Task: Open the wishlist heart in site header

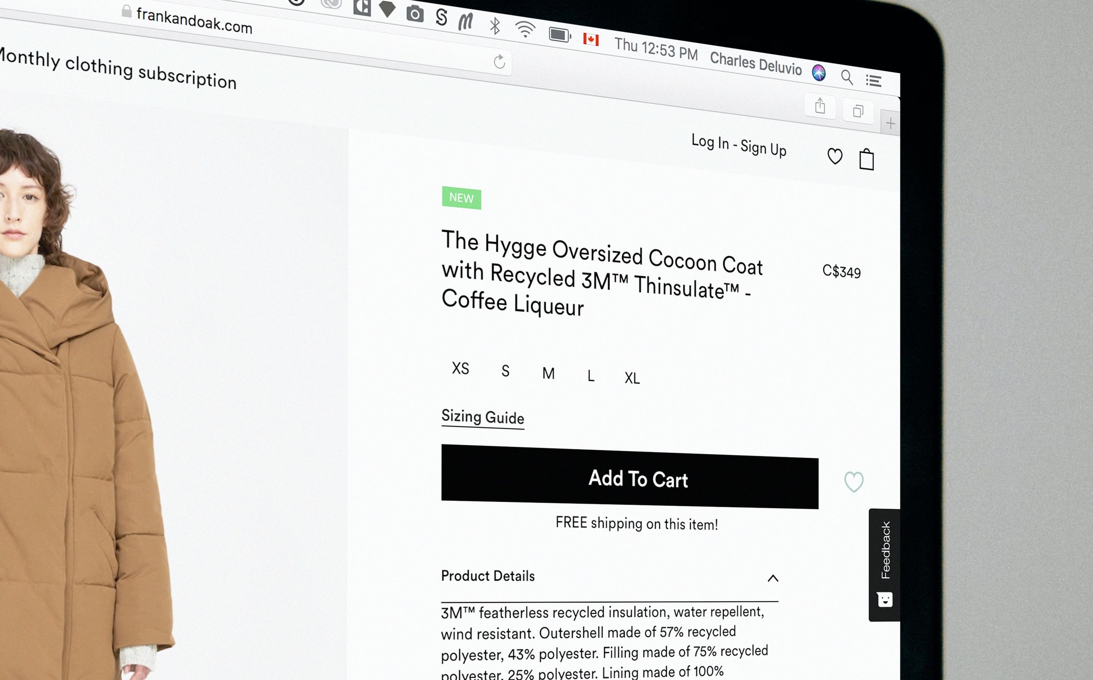Action: coord(835,156)
